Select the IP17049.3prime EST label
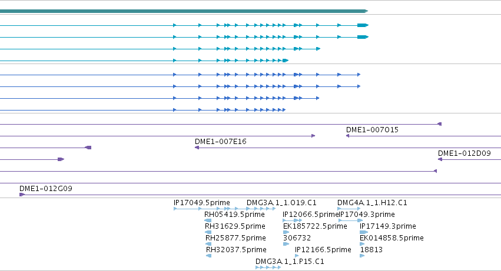This screenshot has width=501, height=271. [367, 215]
